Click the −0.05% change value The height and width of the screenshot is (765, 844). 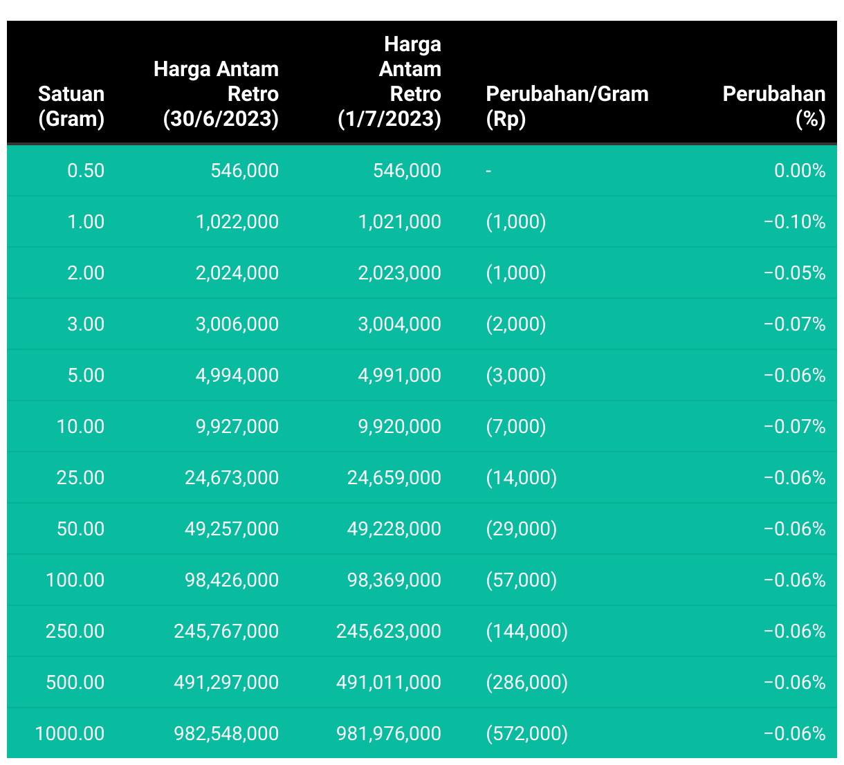click(x=795, y=273)
